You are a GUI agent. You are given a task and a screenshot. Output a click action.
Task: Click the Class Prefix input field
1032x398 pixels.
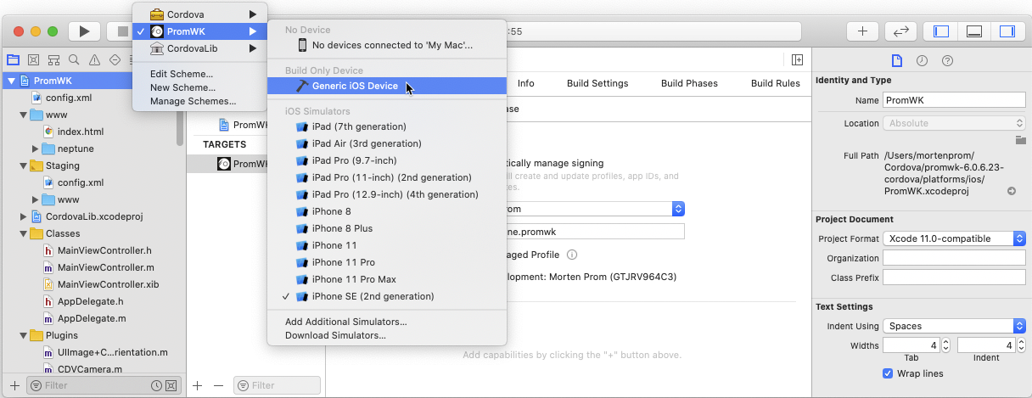[955, 277]
